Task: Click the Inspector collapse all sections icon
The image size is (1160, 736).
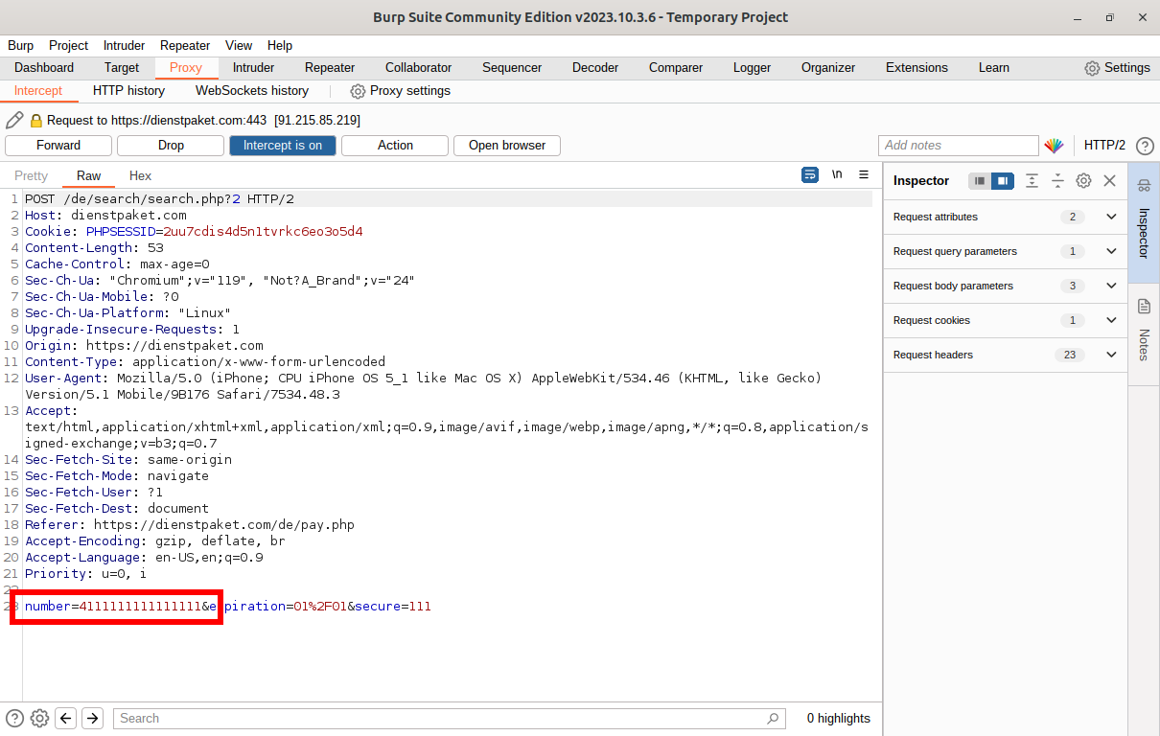Action: click(1057, 181)
